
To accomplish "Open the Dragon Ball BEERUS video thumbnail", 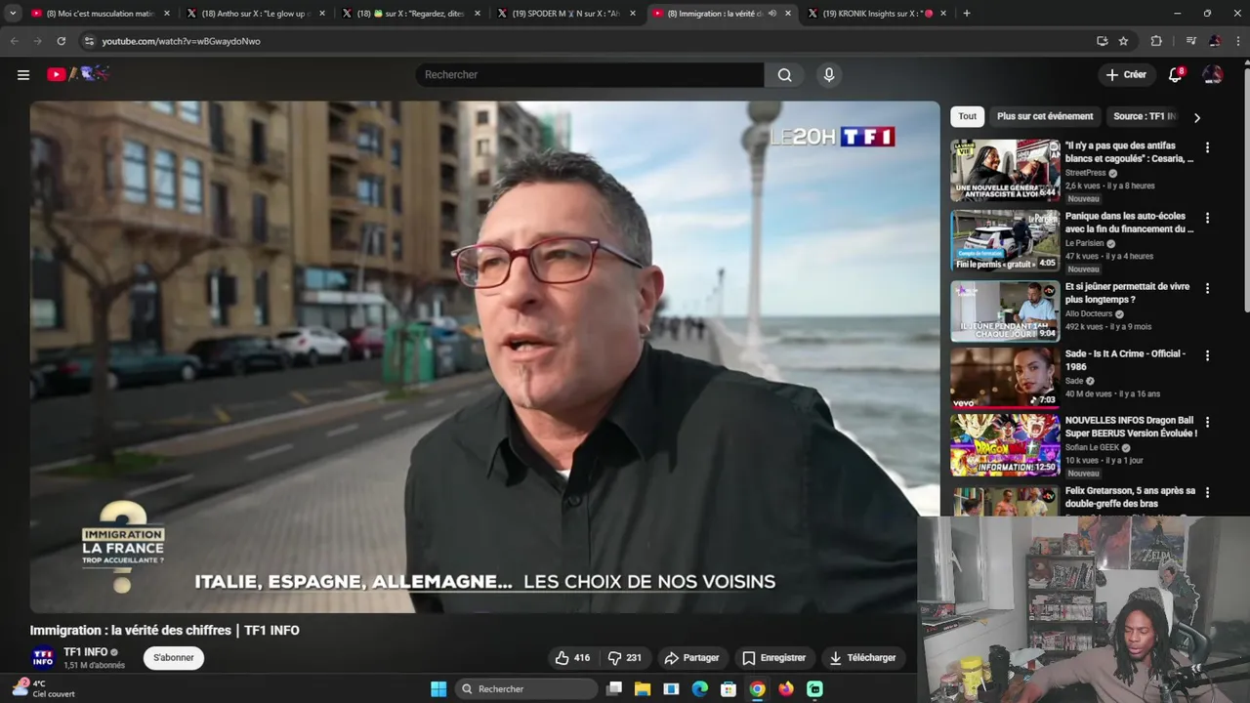I will [1005, 444].
